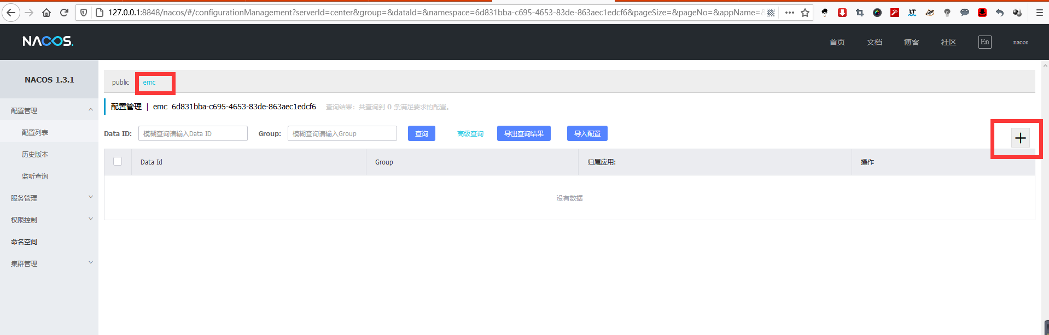Click the plus icon to add configuration
Image resolution: width=1049 pixels, height=335 pixels.
pos(1020,138)
